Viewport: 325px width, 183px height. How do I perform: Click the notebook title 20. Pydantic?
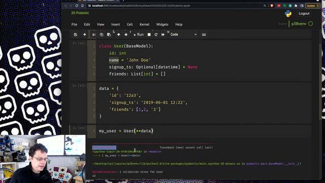click(x=80, y=13)
